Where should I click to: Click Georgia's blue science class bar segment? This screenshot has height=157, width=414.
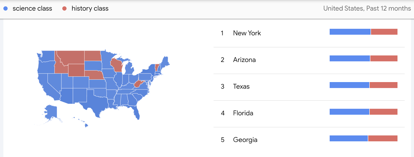point(349,138)
